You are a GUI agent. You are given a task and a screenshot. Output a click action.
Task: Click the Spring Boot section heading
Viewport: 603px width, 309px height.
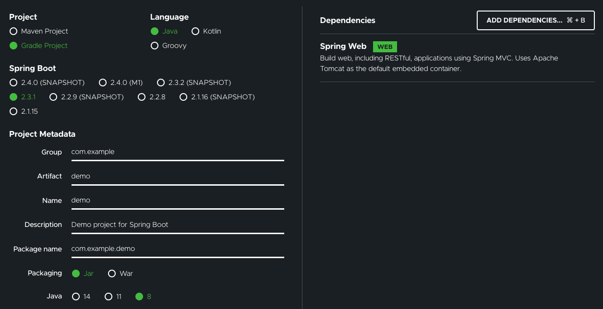pos(33,69)
